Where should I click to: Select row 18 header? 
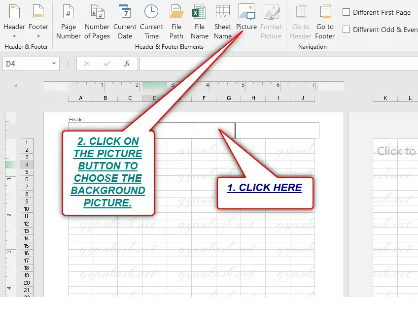[x=27, y=268]
